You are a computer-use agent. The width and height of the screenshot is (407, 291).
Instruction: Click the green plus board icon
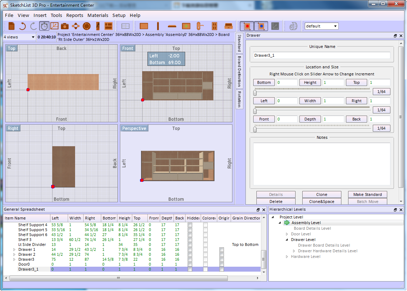tap(186, 26)
